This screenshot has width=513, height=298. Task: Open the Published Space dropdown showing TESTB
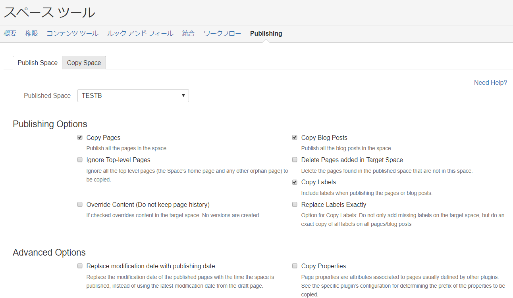133,96
